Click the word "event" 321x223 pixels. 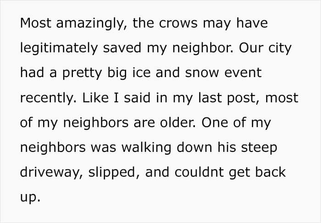pyautogui.click(x=243, y=73)
